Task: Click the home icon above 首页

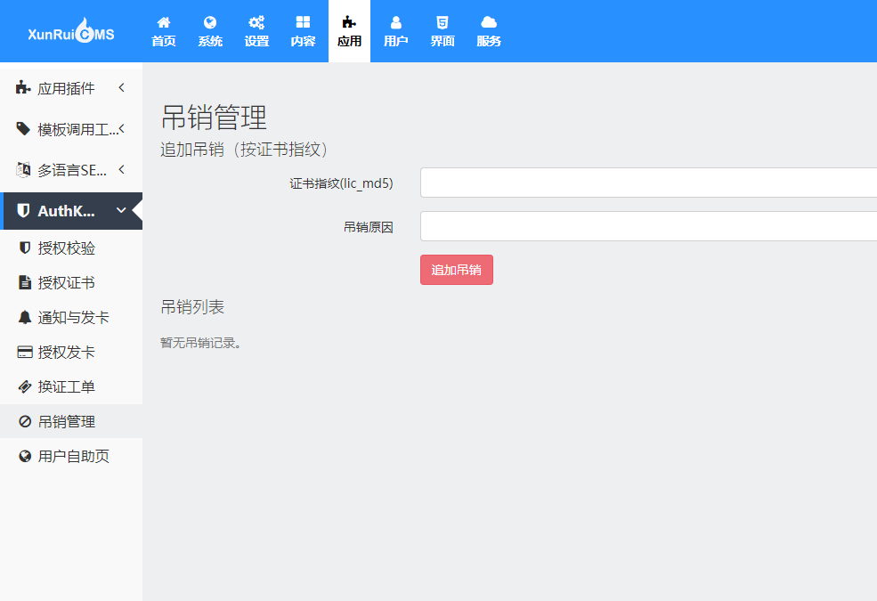Action: click(164, 22)
